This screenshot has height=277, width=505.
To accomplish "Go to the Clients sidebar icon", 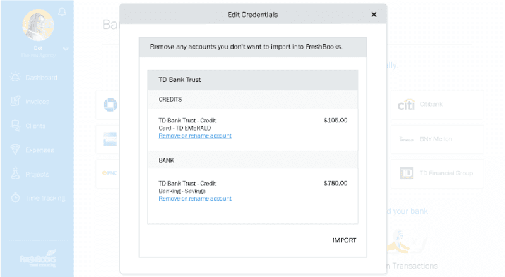I will (x=15, y=126).
